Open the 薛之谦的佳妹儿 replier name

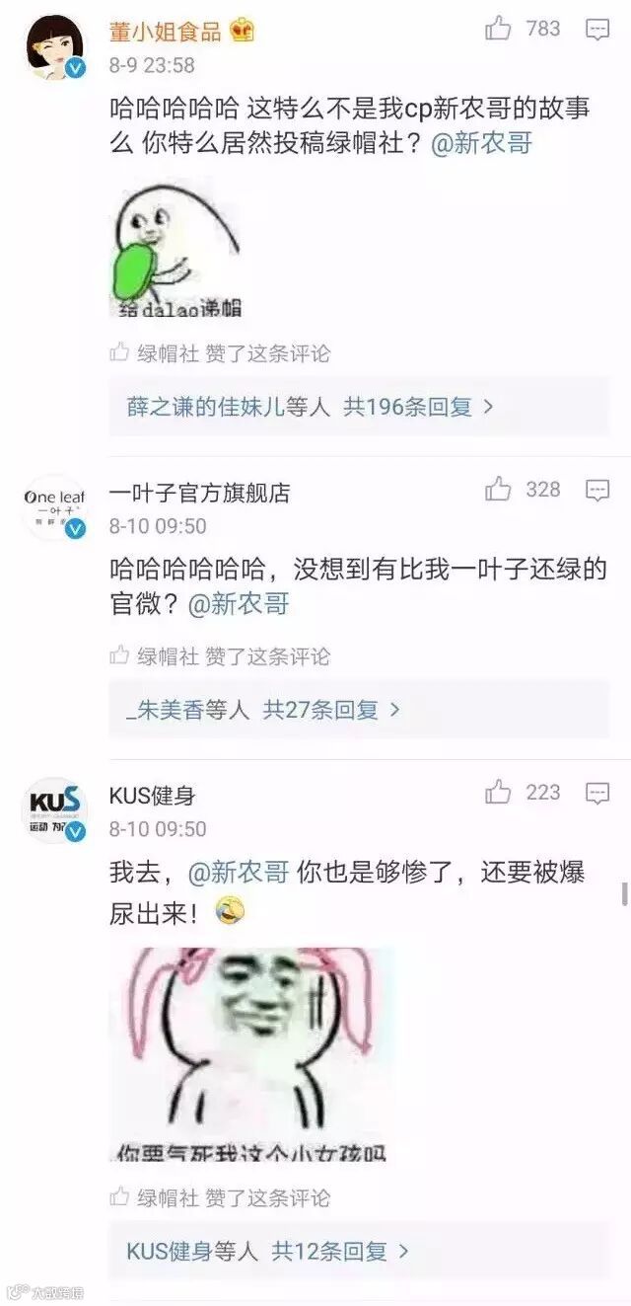(x=205, y=406)
